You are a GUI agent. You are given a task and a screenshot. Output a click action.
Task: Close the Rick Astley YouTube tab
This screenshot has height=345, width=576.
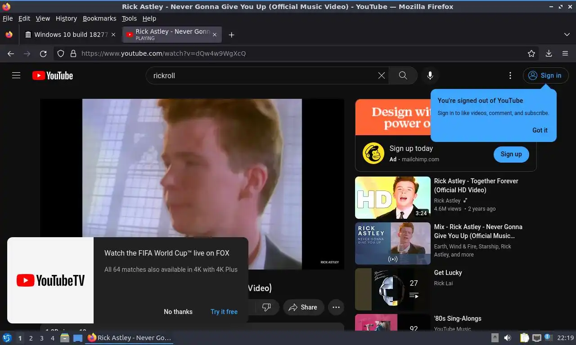coord(215,35)
